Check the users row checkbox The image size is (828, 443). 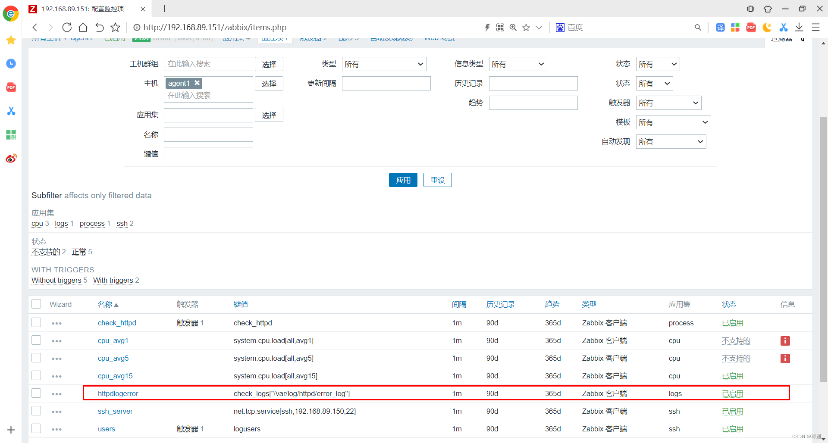(x=36, y=429)
